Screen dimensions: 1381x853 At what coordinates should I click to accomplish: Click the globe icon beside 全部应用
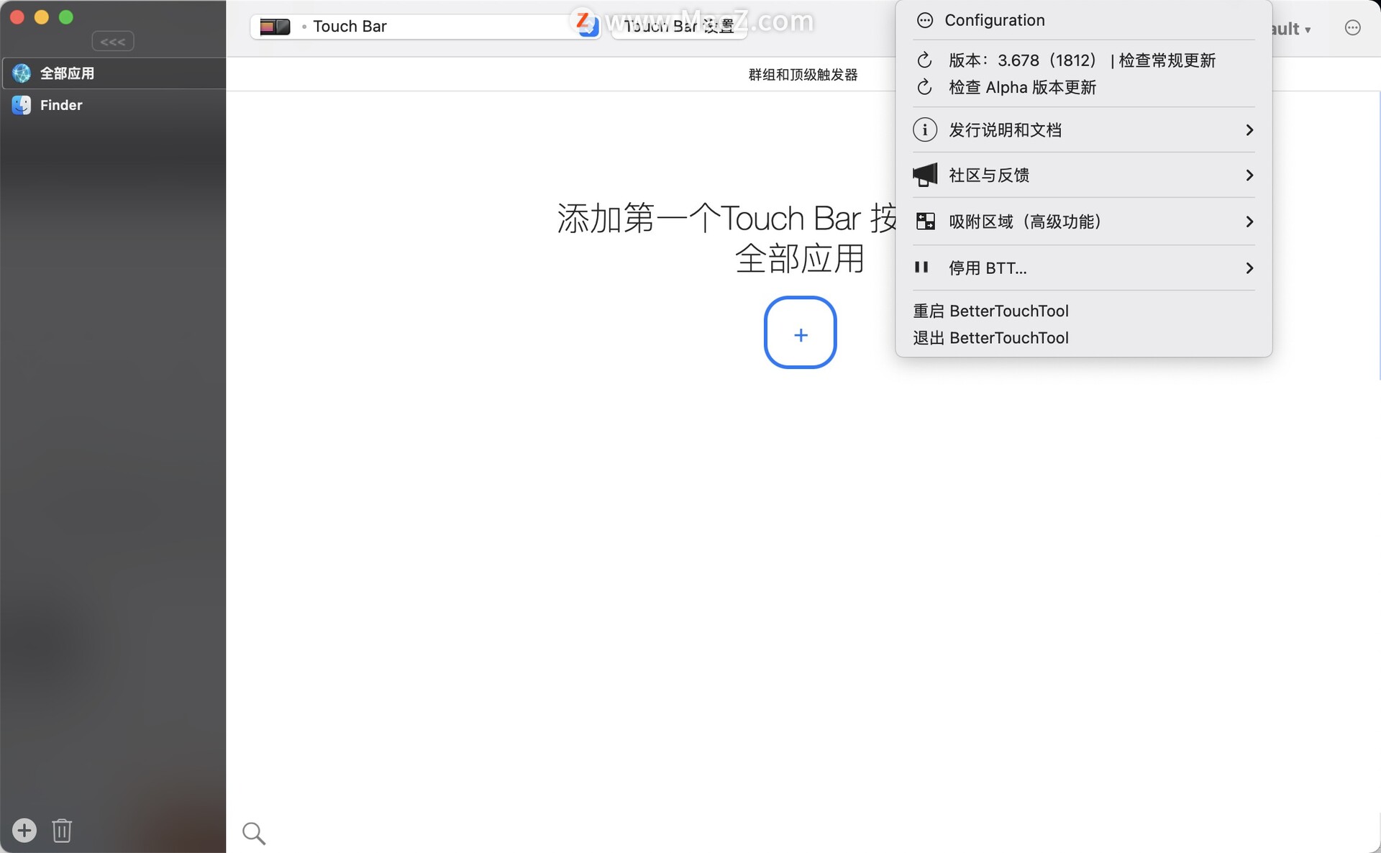tap(22, 73)
